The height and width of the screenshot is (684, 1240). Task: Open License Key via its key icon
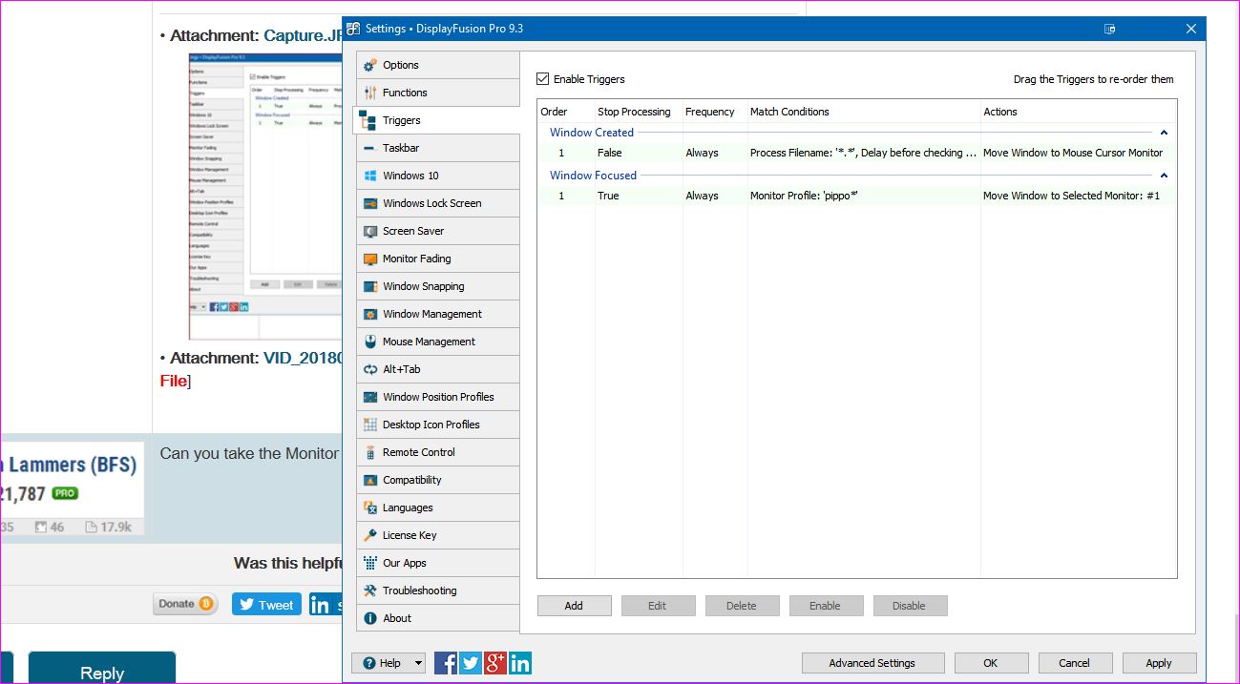click(370, 535)
